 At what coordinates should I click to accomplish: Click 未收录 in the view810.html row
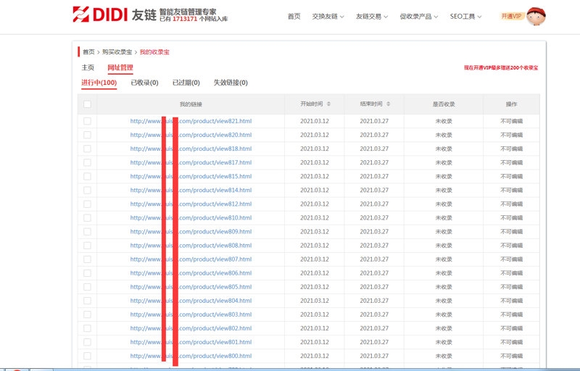[x=444, y=218]
